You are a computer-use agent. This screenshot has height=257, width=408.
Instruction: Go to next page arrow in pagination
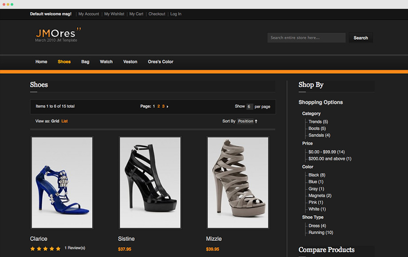pyautogui.click(x=167, y=106)
